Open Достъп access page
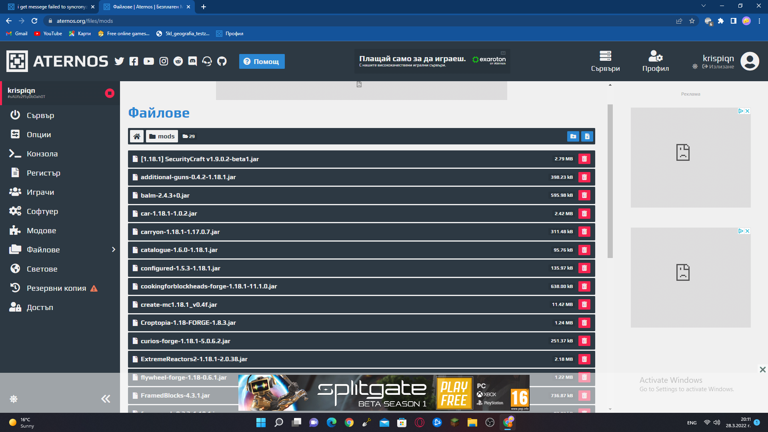The height and width of the screenshot is (432, 768). click(x=60, y=307)
